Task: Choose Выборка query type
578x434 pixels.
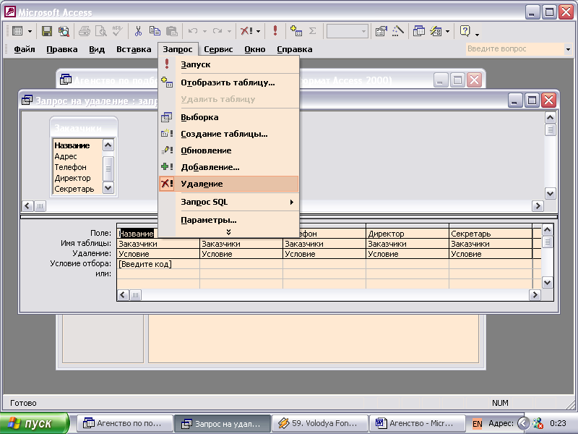Action: coord(199,117)
